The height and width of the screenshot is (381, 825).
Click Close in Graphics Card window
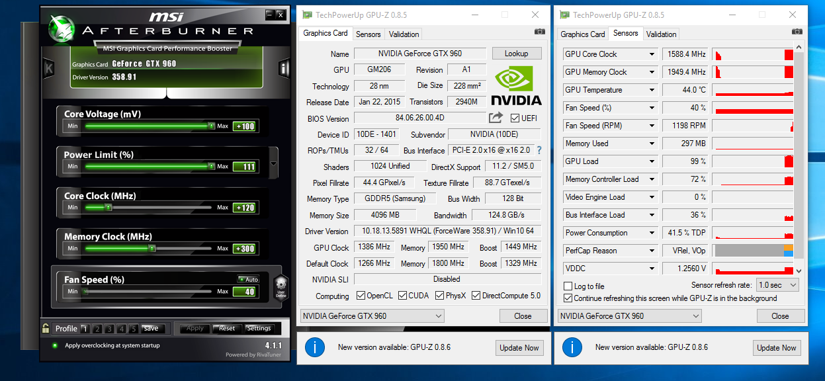(523, 316)
